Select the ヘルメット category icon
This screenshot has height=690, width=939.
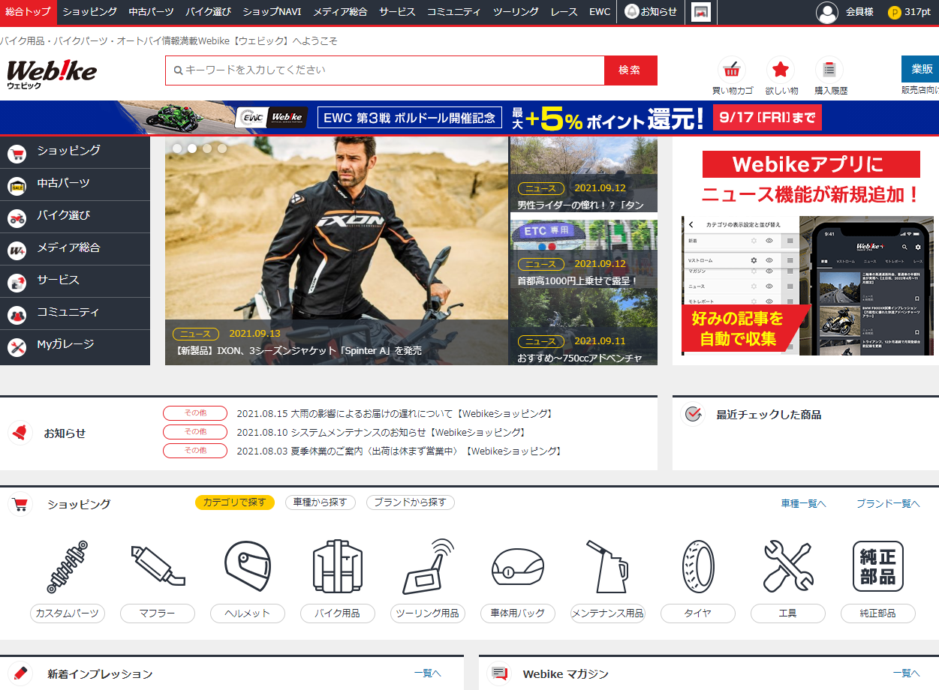pyautogui.click(x=248, y=565)
